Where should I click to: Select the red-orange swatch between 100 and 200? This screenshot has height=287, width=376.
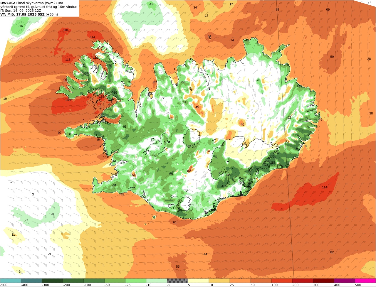pos(282,281)
